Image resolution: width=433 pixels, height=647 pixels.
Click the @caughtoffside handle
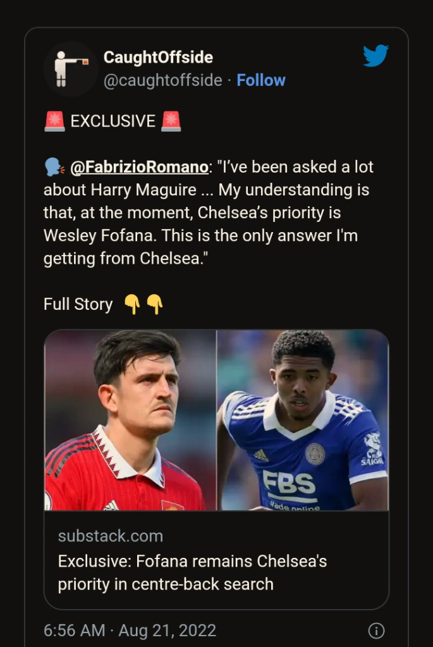(162, 80)
